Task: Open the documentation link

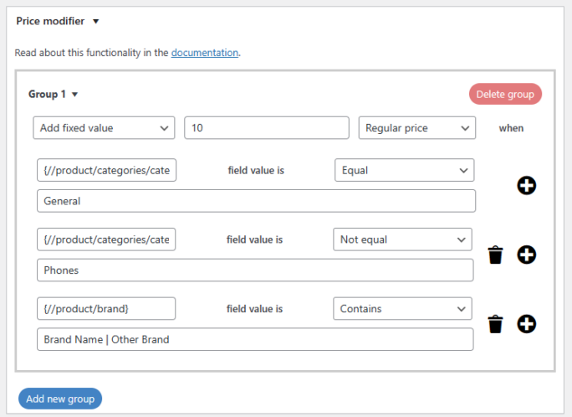Action: click(205, 53)
